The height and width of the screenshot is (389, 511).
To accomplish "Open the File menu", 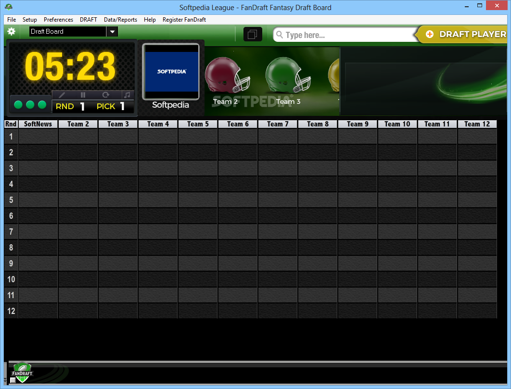I will click(x=12, y=20).
